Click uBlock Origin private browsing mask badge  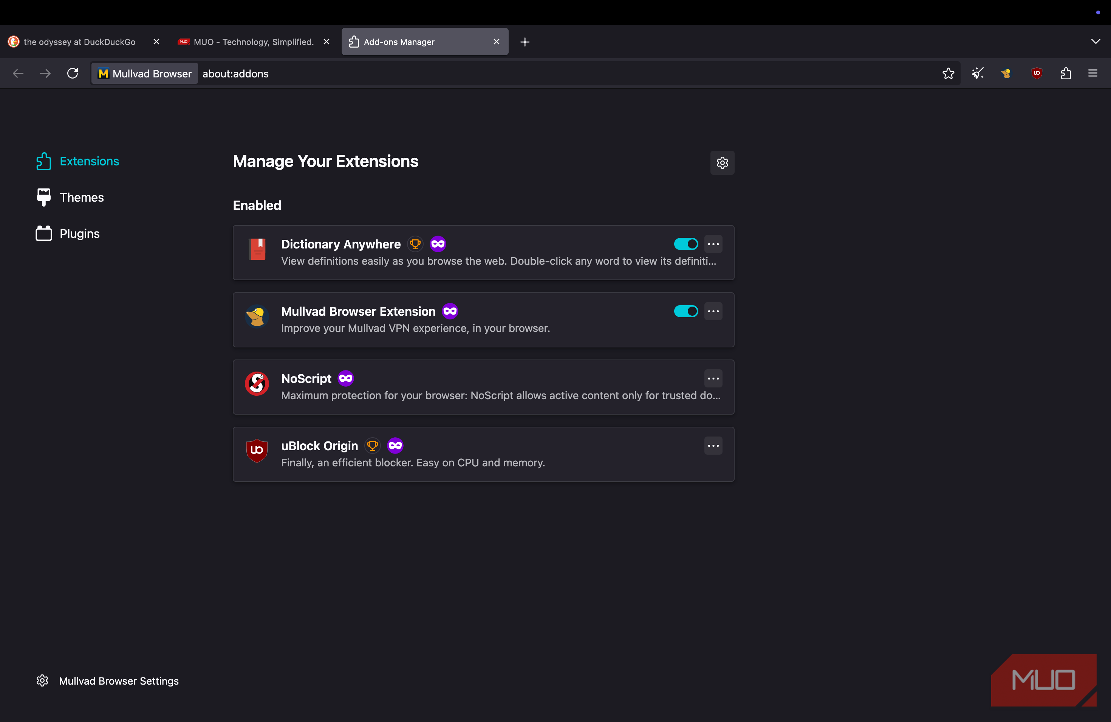(395, 446)
